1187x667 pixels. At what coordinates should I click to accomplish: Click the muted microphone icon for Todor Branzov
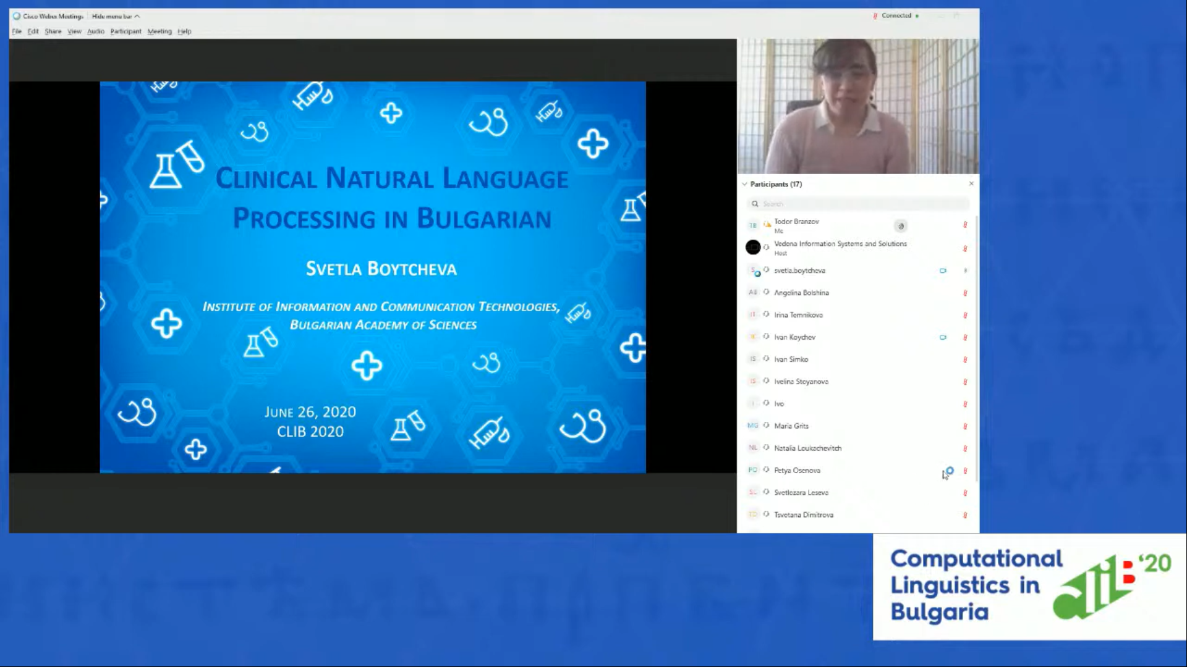(965, 225)
